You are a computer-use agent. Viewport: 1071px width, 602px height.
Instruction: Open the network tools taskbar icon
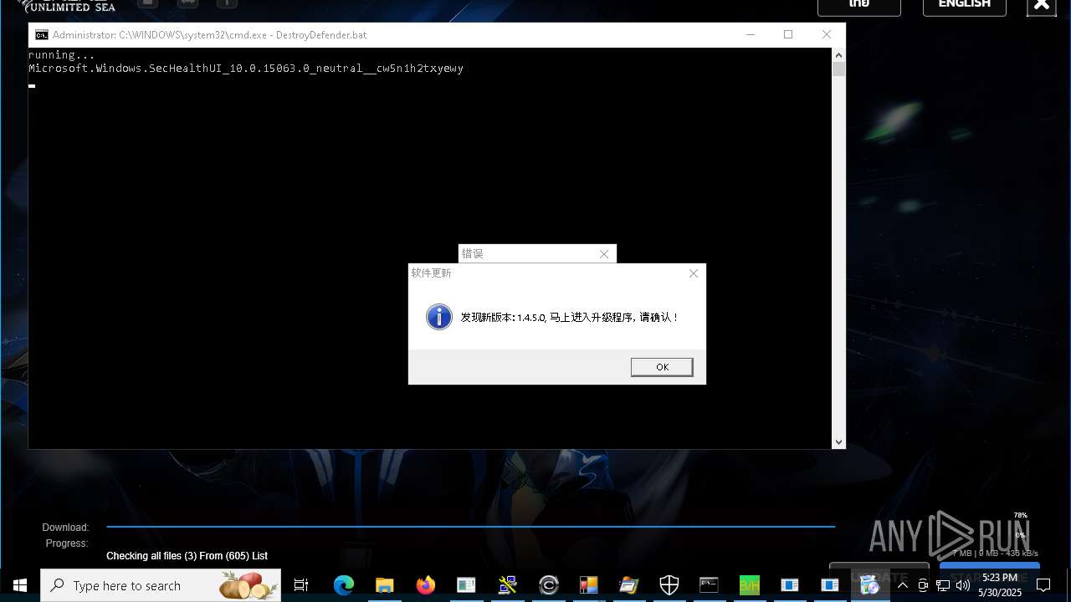coord(508,585)
